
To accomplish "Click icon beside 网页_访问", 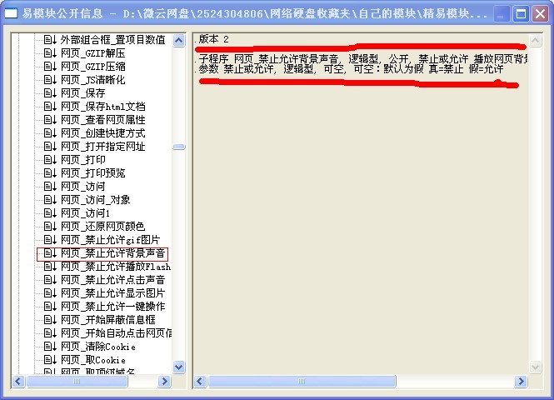I will [50, 186].
